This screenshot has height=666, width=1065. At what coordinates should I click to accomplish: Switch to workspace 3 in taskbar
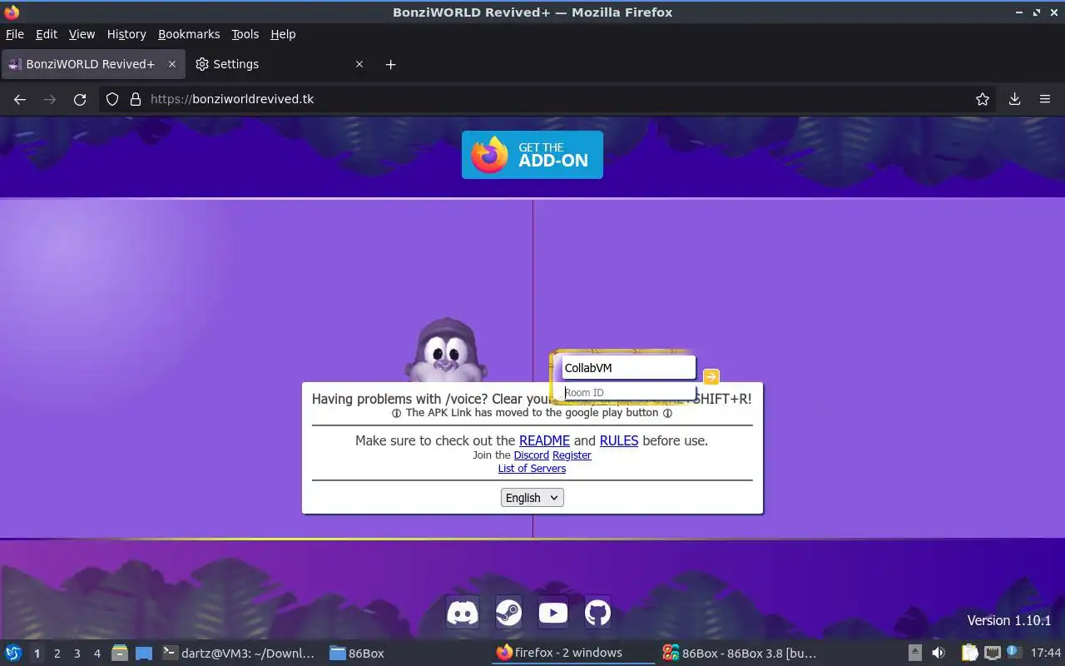pos(77,654)
